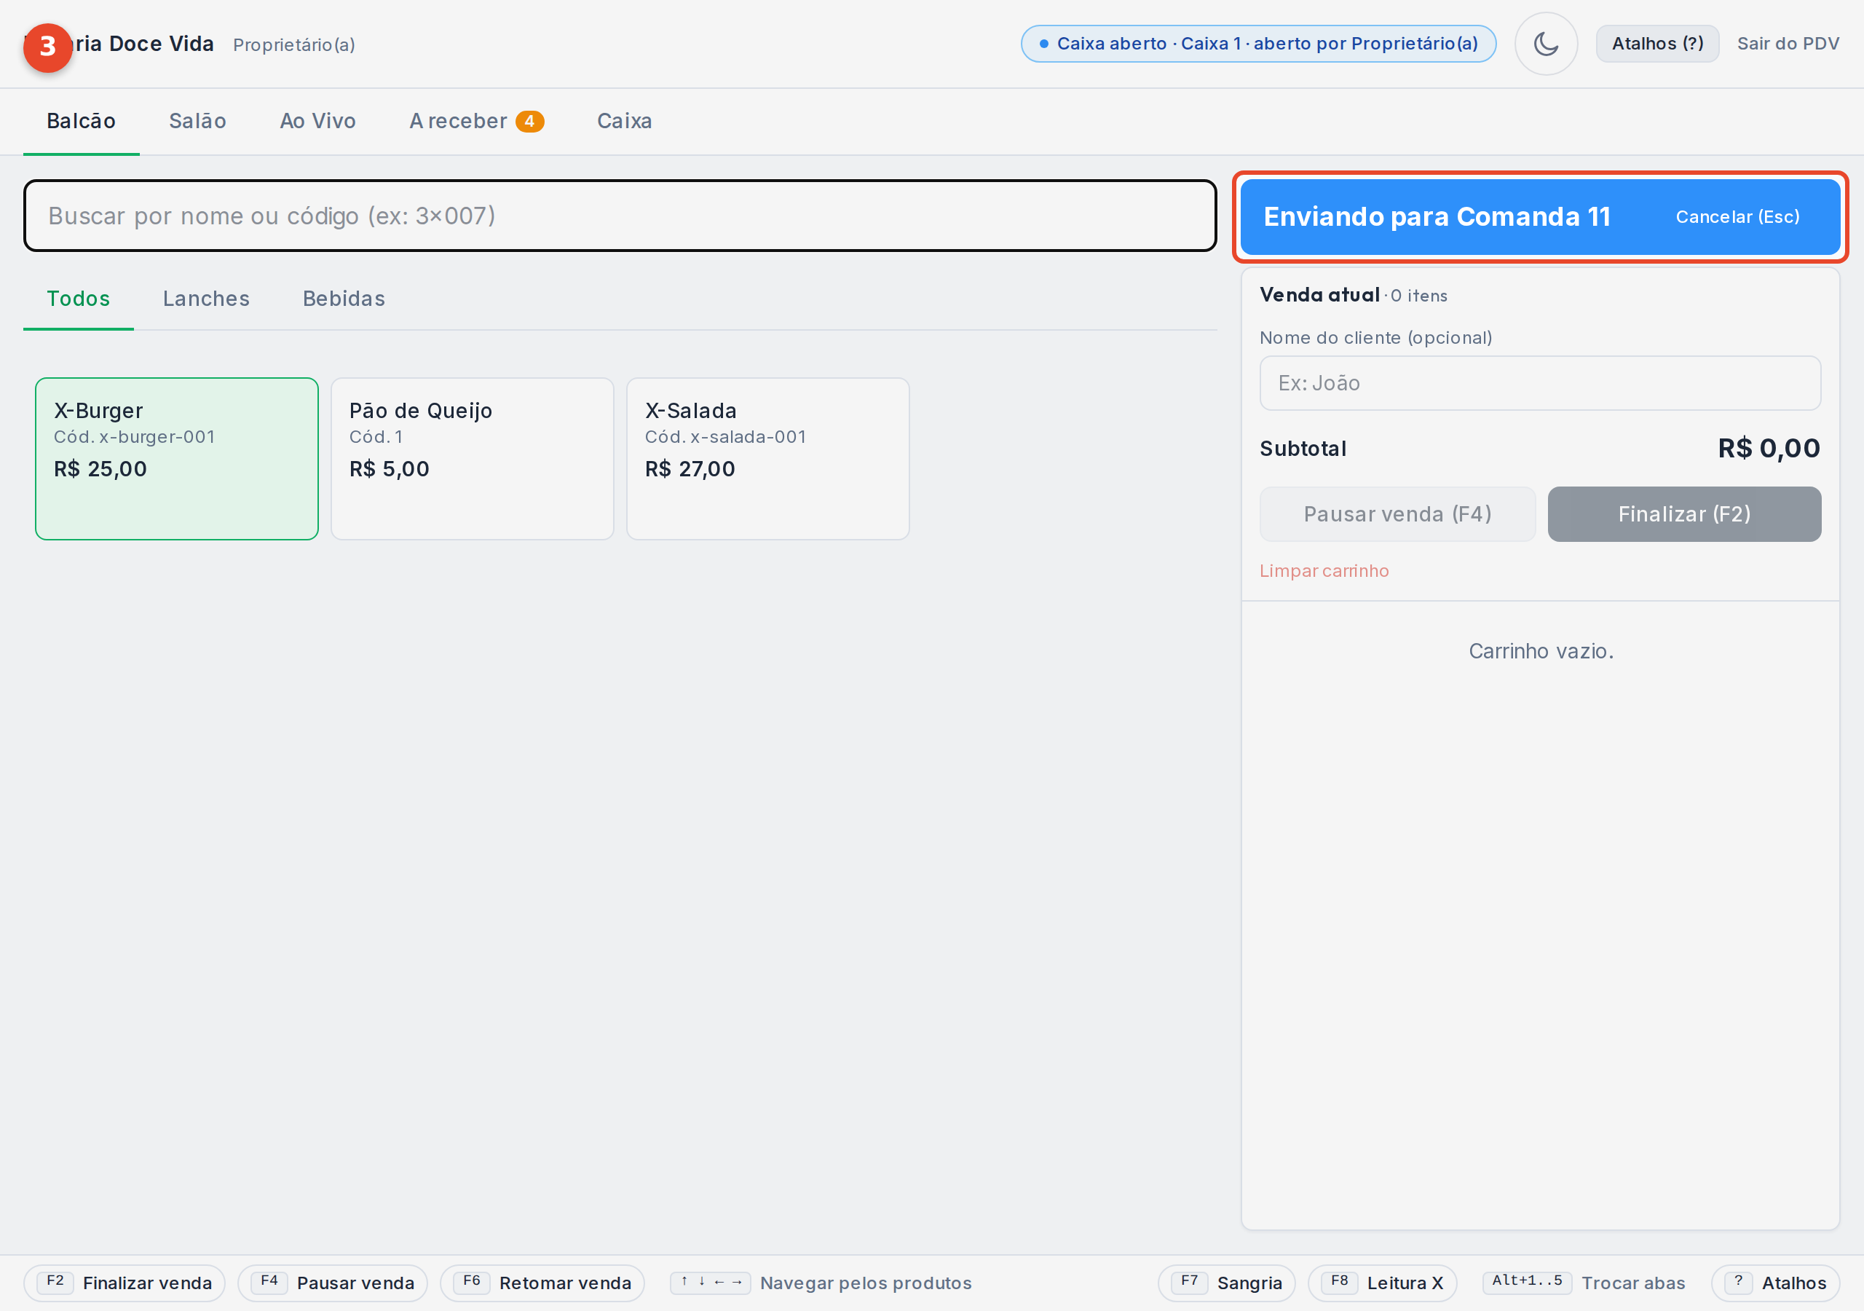Focus the product search field

tap(620, 216)
